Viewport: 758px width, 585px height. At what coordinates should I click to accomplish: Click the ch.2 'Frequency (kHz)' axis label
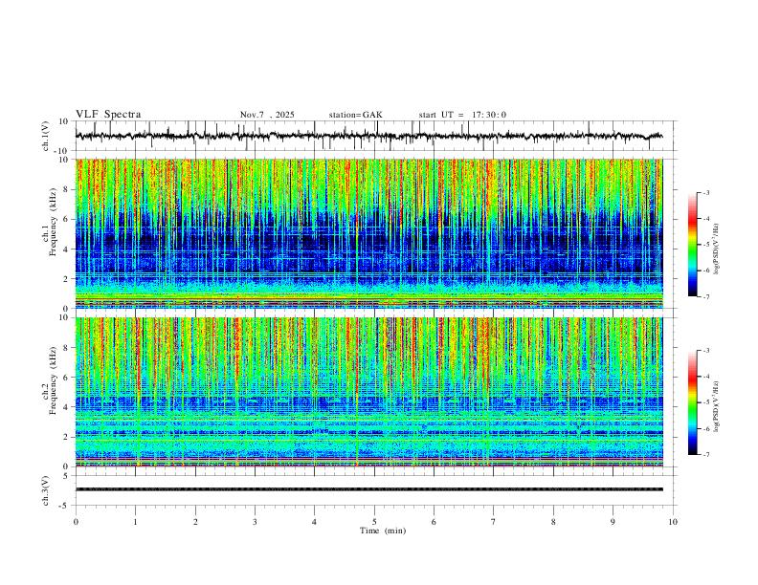click(53, 379)
